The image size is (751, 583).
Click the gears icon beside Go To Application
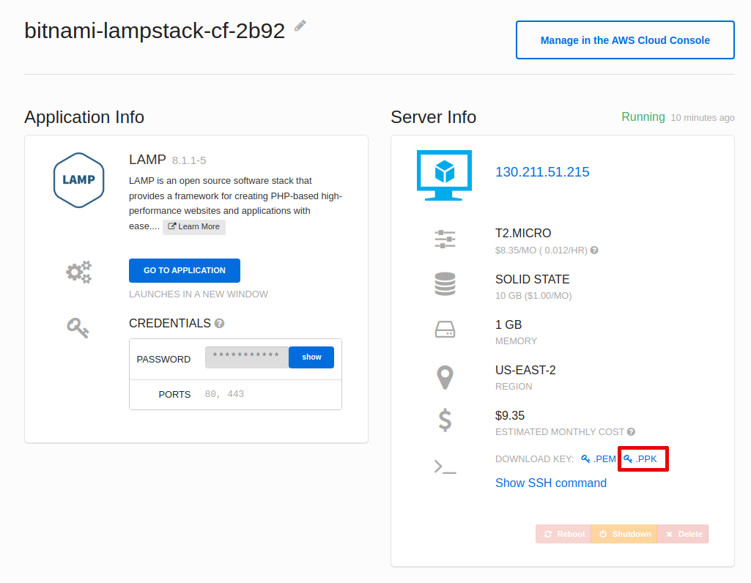78,272
